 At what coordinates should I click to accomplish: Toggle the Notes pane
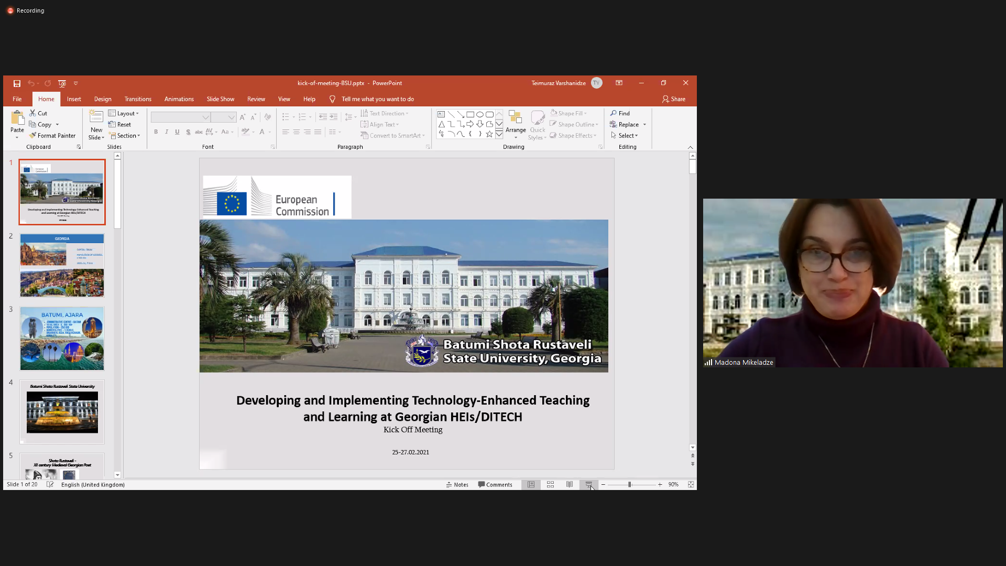pyautogui.click(x=457, y=485)
